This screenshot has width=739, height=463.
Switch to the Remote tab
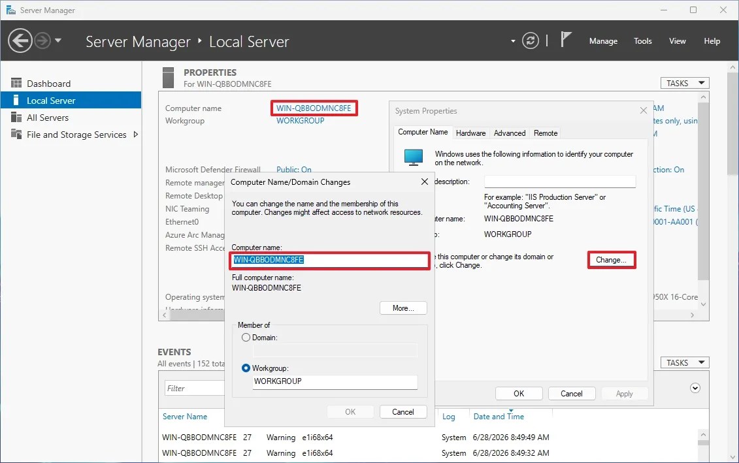coord(546,133)
